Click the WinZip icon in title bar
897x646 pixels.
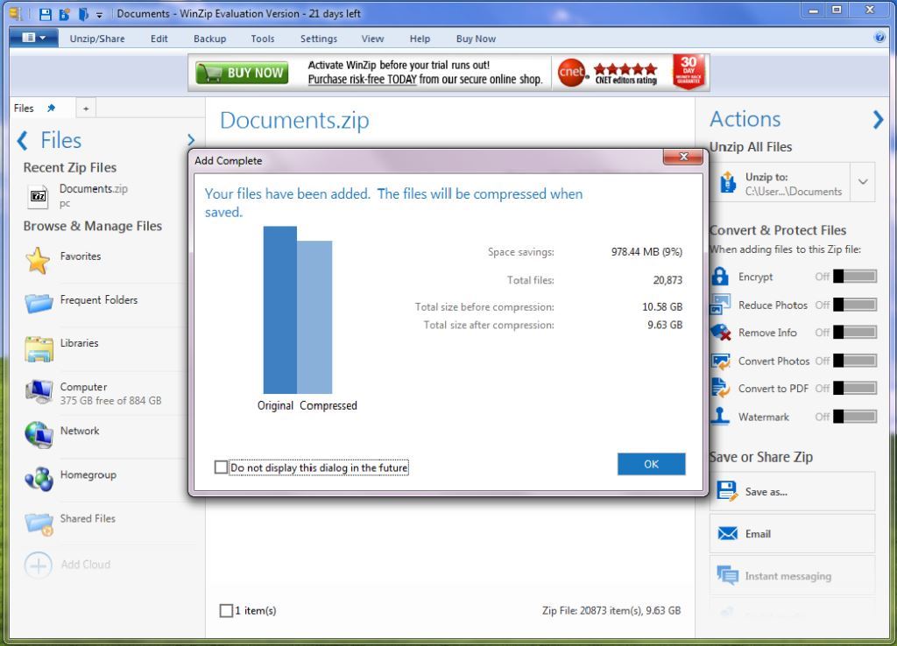[x=16, y=14]
